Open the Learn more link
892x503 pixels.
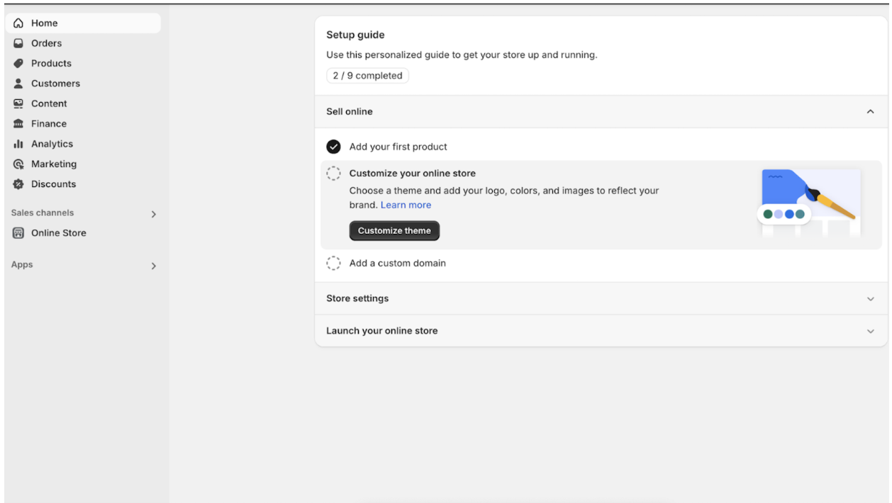coord(406,205)
